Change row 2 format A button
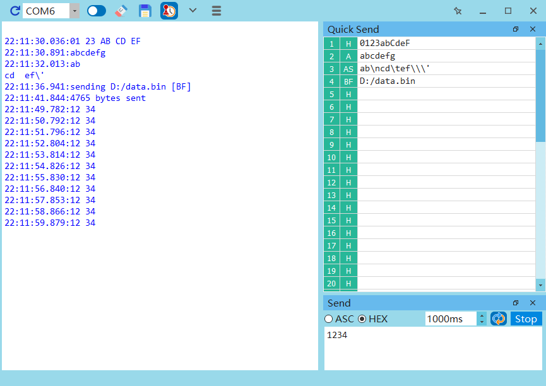Viewport: 546px width, 386px height. [x=348, y=56]
